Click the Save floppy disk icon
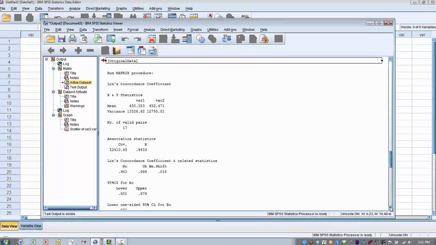The image size is (436, 245). click(62, 39)
